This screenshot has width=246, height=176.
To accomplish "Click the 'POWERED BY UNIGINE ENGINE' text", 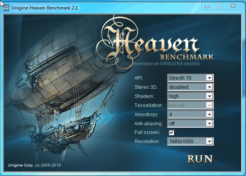I will coord(167,64).
